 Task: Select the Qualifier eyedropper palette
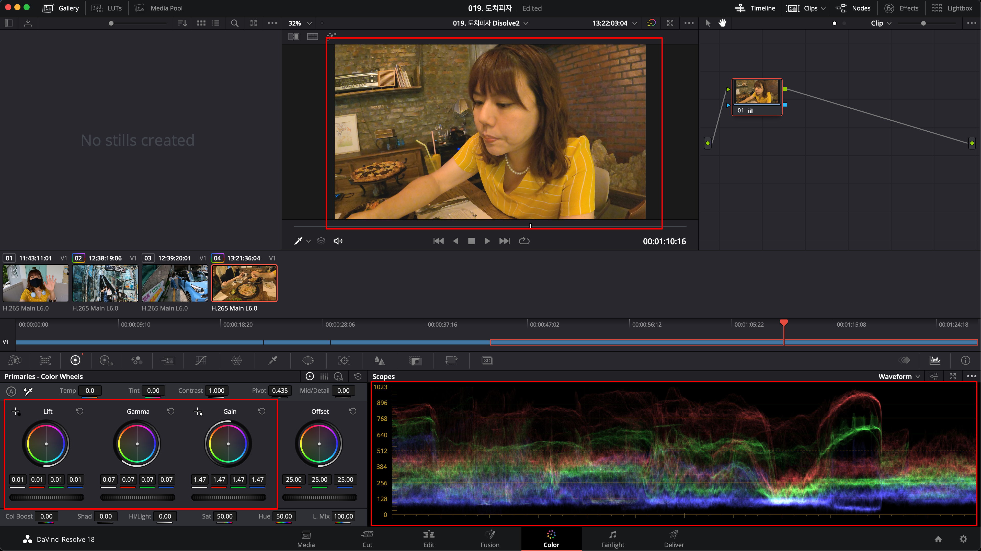coord(273,360)
